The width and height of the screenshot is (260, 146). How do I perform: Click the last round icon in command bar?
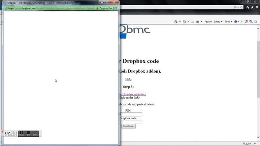pyautogui.click(x=256, y=21)
